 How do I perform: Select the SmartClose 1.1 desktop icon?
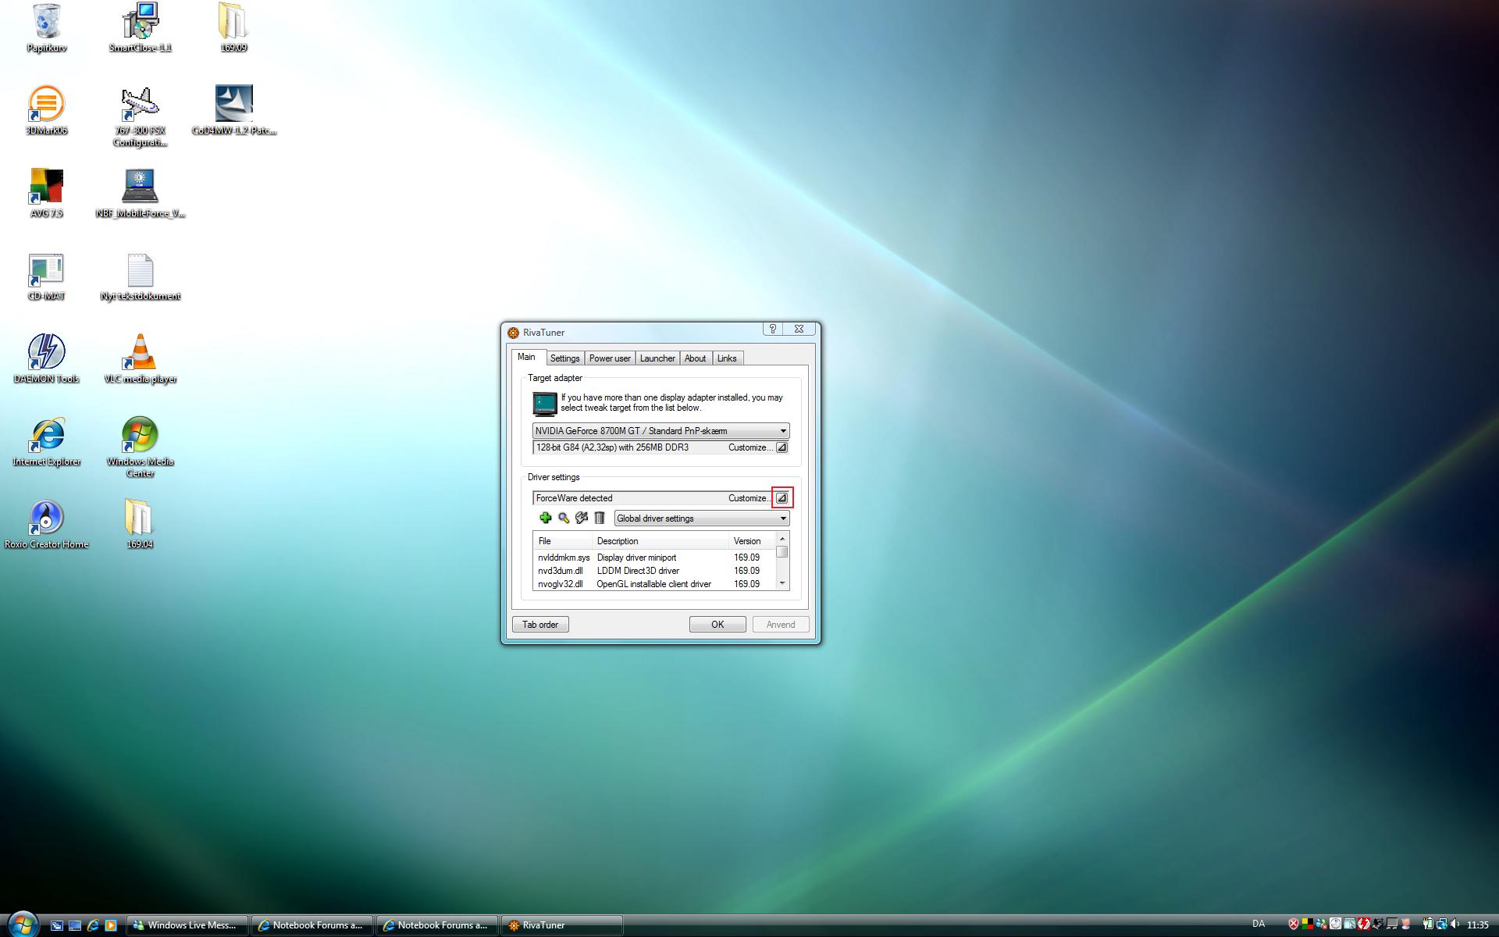(140, 28)
